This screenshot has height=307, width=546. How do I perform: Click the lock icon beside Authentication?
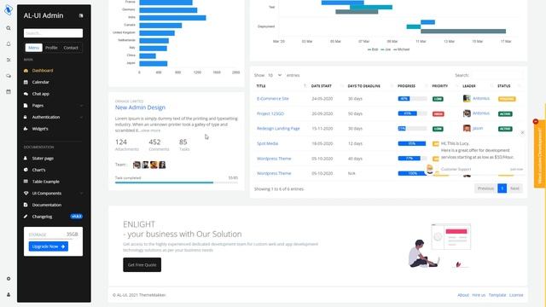pyautogui.click(x=26, y=118)
